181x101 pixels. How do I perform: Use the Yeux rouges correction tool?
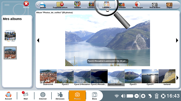[138, 4]
